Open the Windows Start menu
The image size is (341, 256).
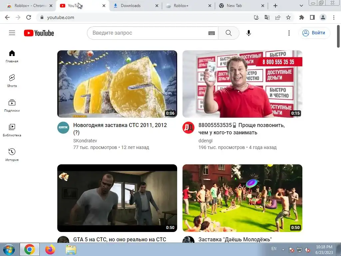[x=9, y=249]
